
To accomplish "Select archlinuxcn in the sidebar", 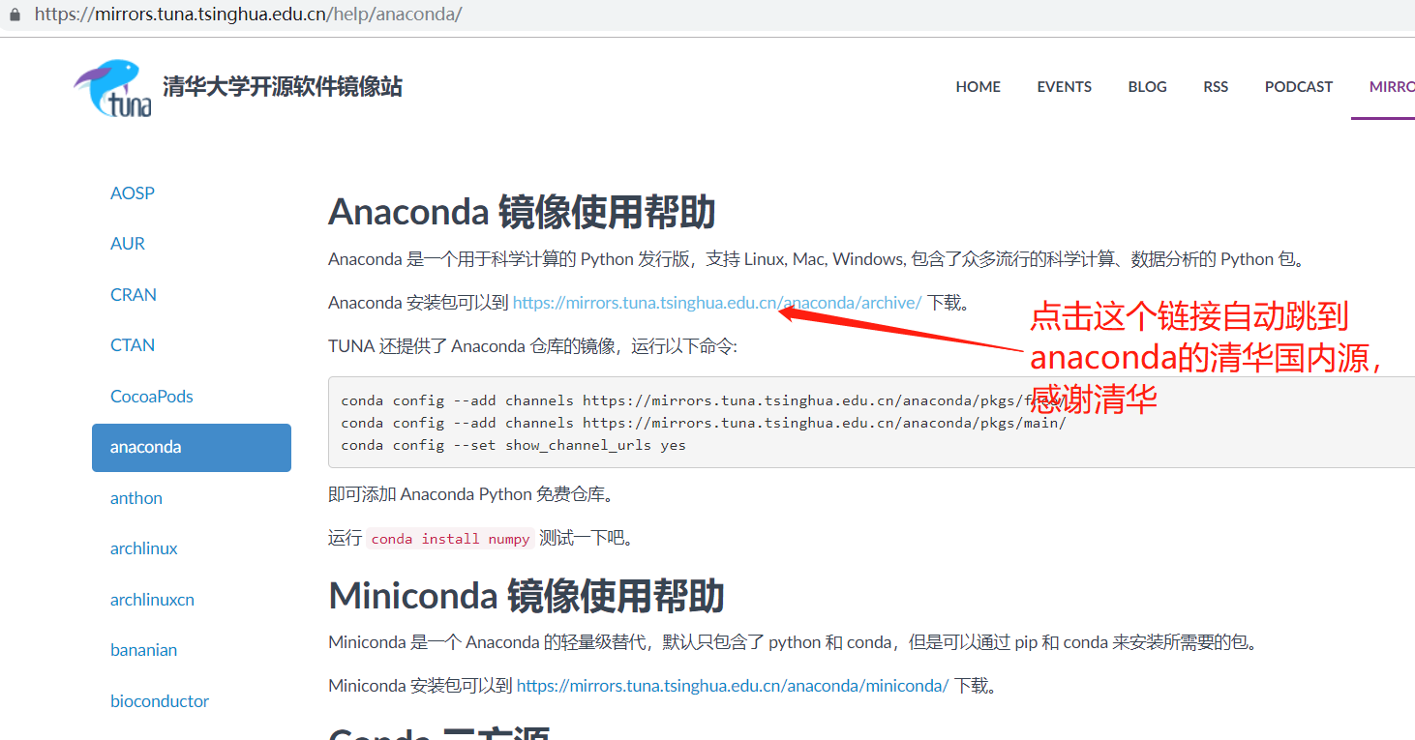I will [152, 600].
